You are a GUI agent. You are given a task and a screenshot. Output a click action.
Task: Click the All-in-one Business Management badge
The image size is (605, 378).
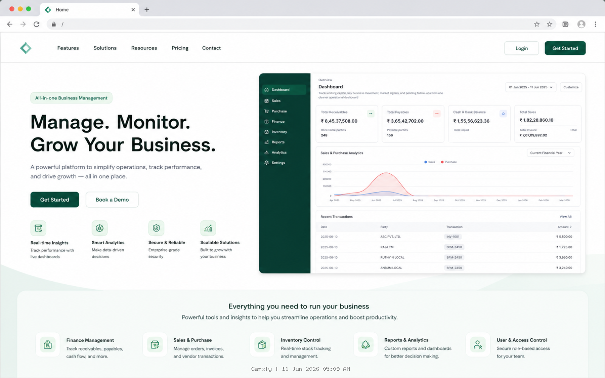[71, 98]
